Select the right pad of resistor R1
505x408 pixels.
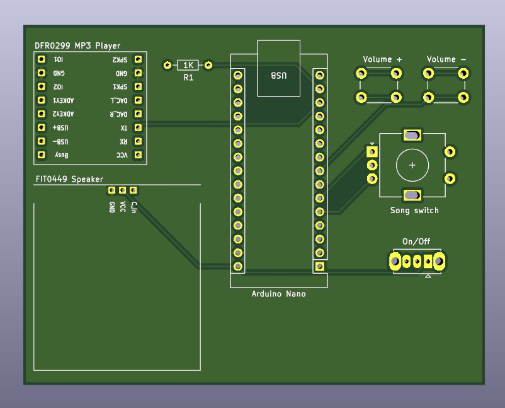[208, 65]
